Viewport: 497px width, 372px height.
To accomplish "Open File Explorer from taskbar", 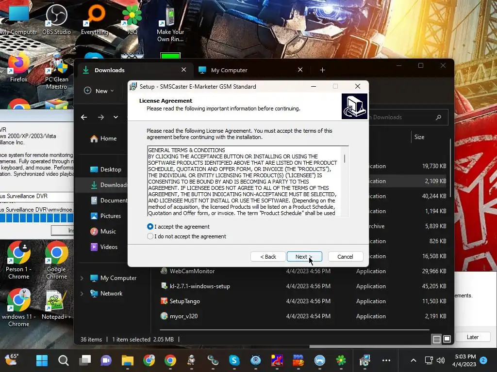I will click(128, 360).
